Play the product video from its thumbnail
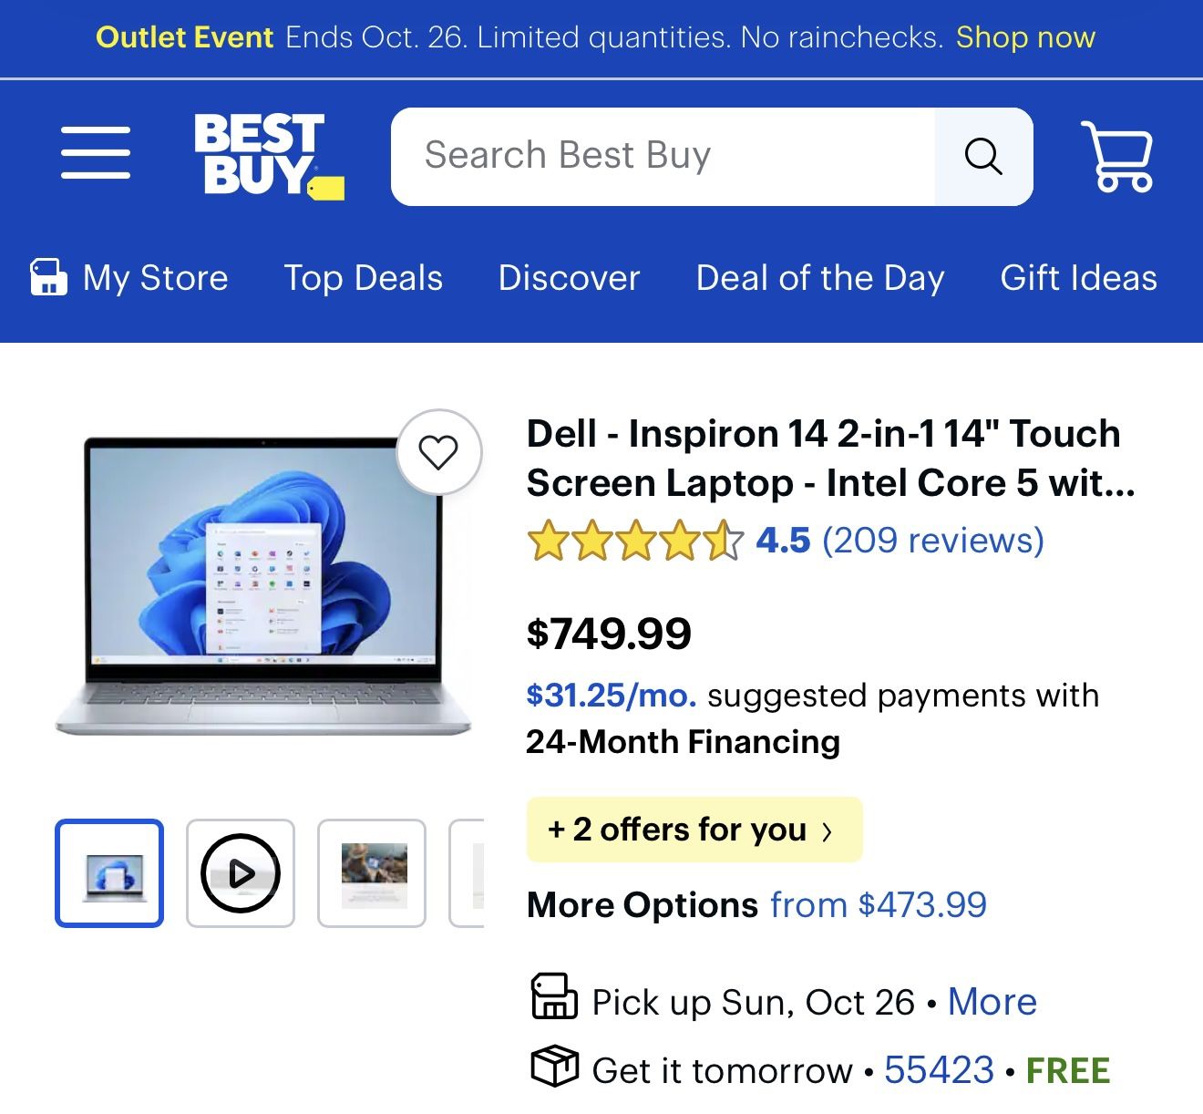Image resolution: width=1203 pixels, height=1114 pixels. click(240, 872)
